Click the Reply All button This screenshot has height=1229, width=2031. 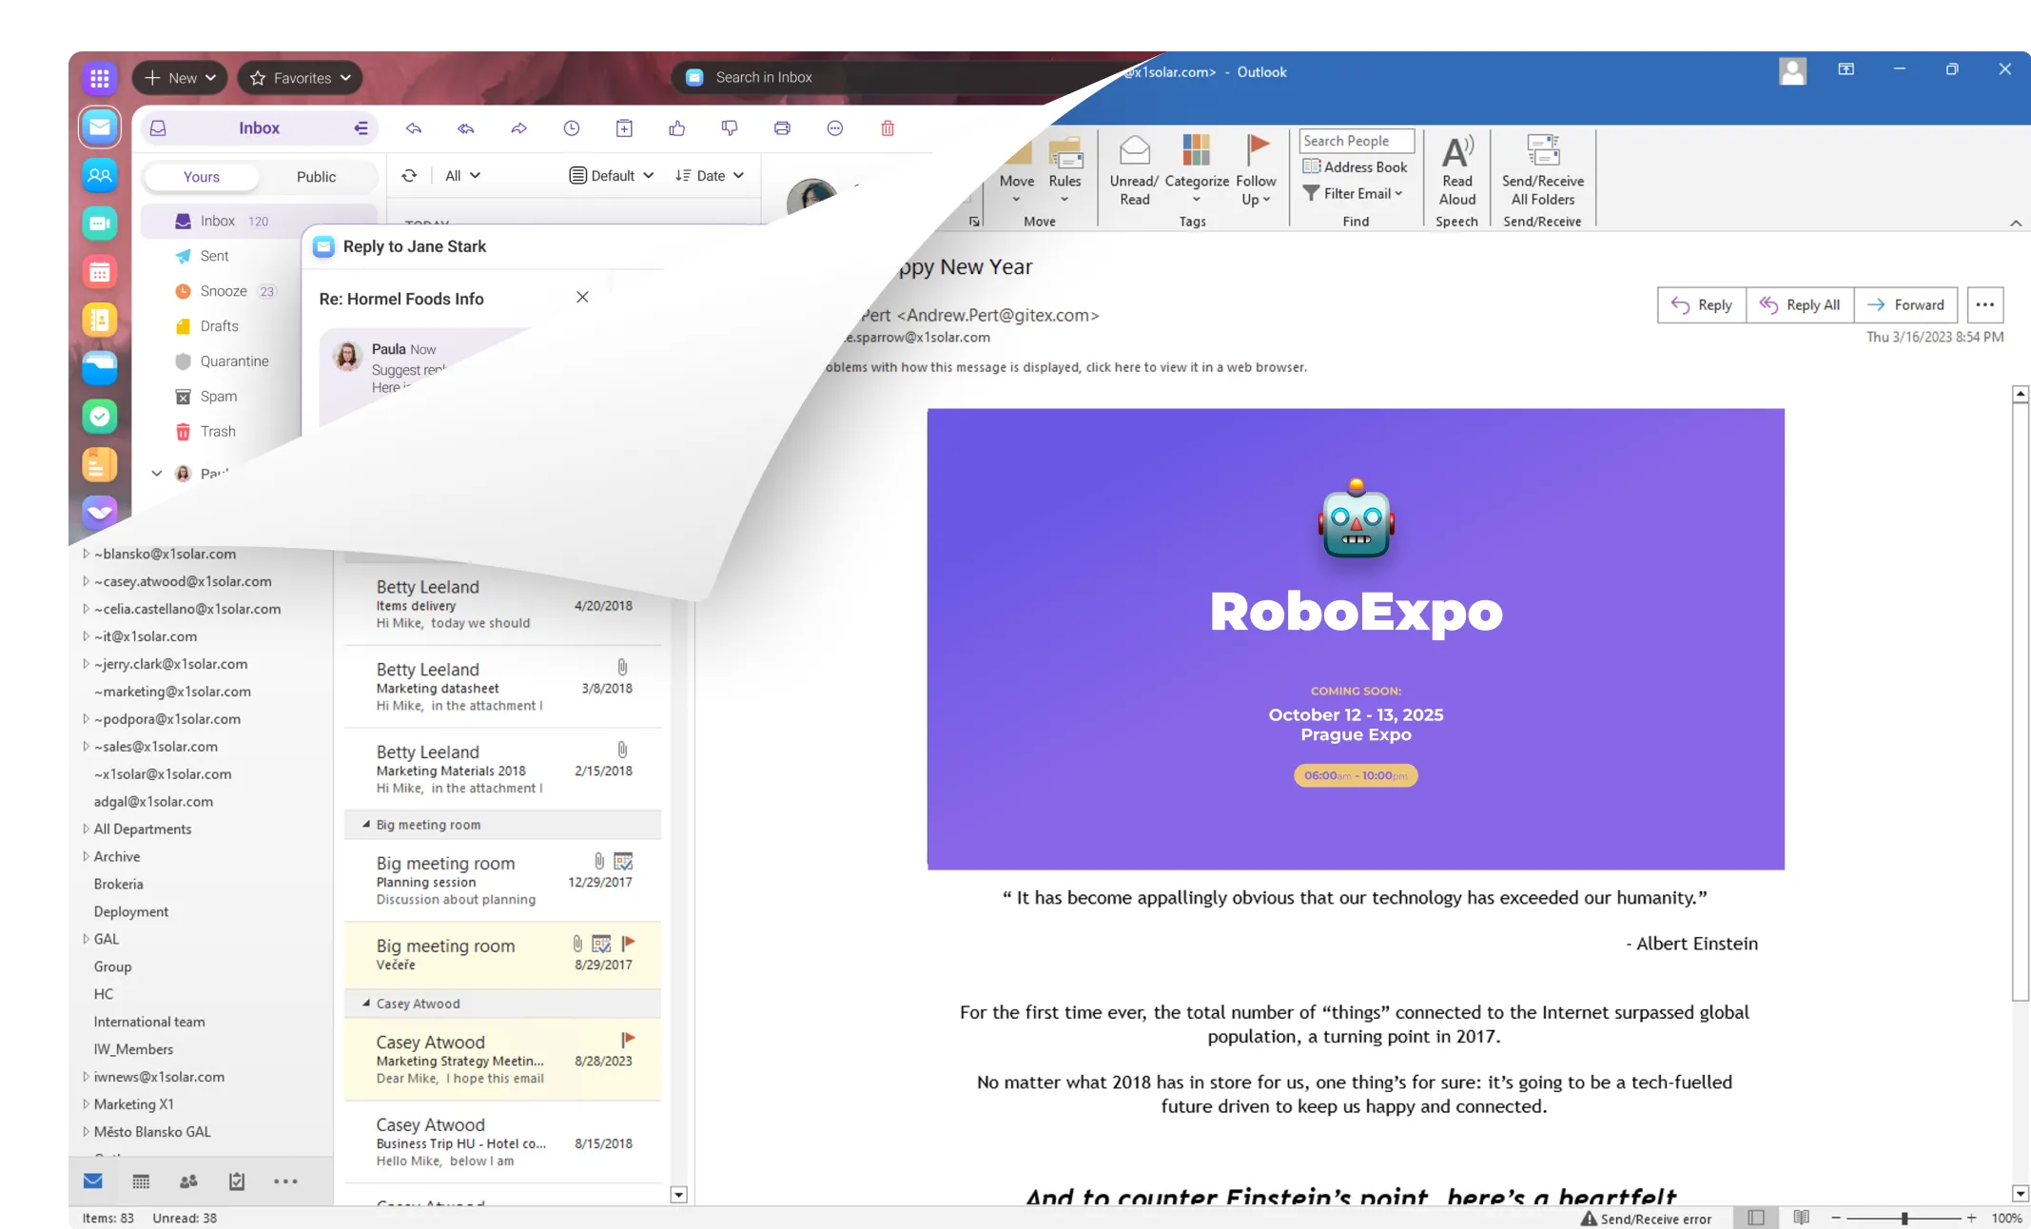click(1800, 305)
